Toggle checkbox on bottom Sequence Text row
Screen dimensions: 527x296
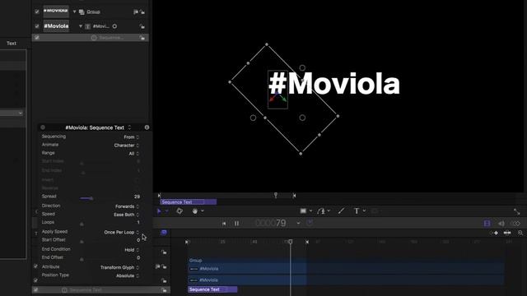[35, 290]
